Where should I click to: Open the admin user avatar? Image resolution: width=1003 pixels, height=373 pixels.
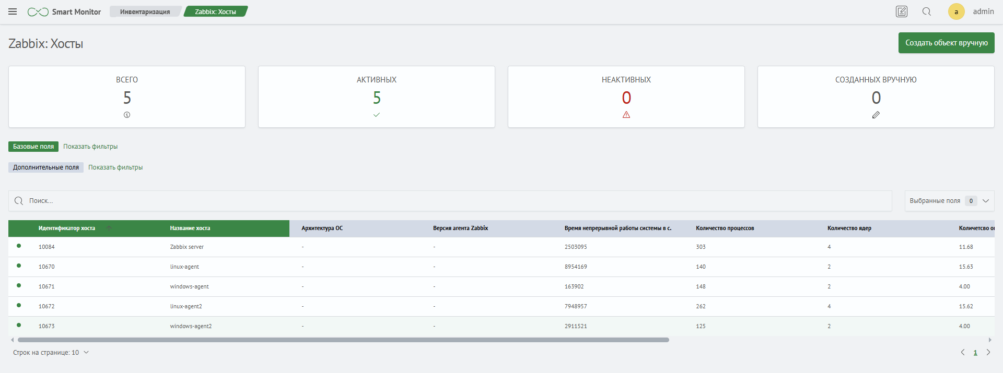point(956,11)
